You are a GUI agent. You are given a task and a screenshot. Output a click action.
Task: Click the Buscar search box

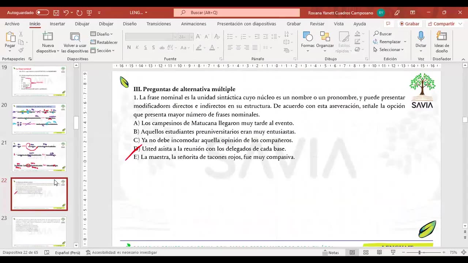tap(237, 12)
